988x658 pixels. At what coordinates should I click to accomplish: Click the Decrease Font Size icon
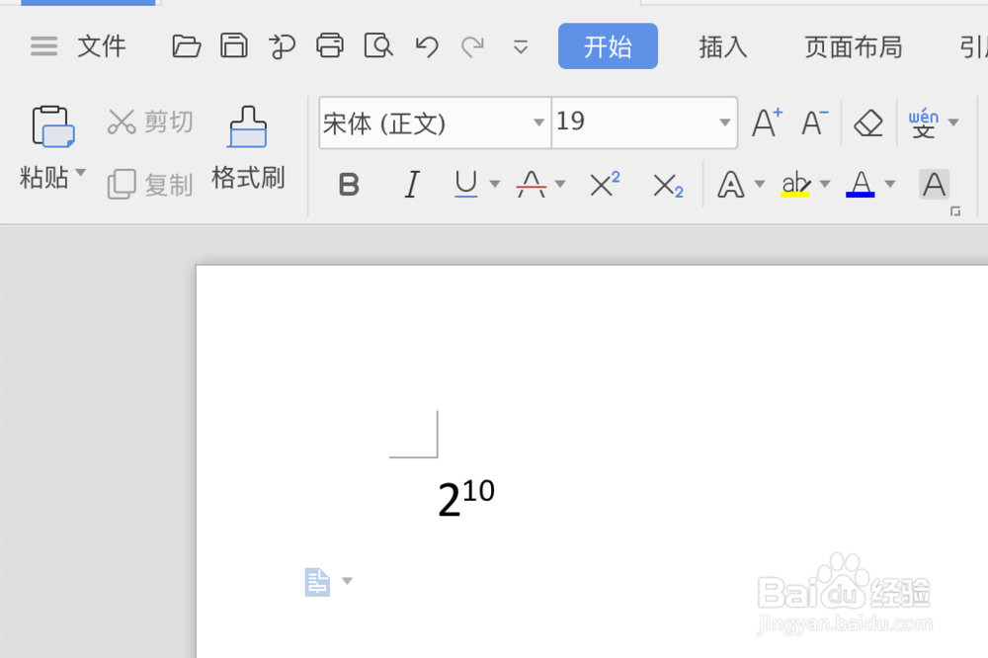(813, 122)
